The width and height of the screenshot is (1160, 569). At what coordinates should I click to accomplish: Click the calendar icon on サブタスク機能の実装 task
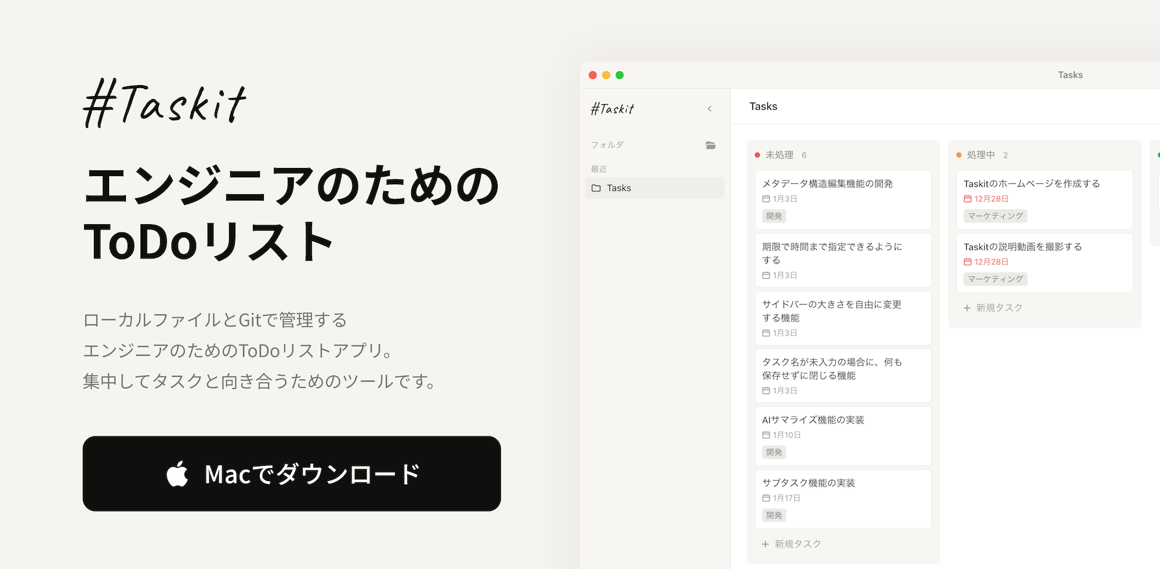click(766, 498)
